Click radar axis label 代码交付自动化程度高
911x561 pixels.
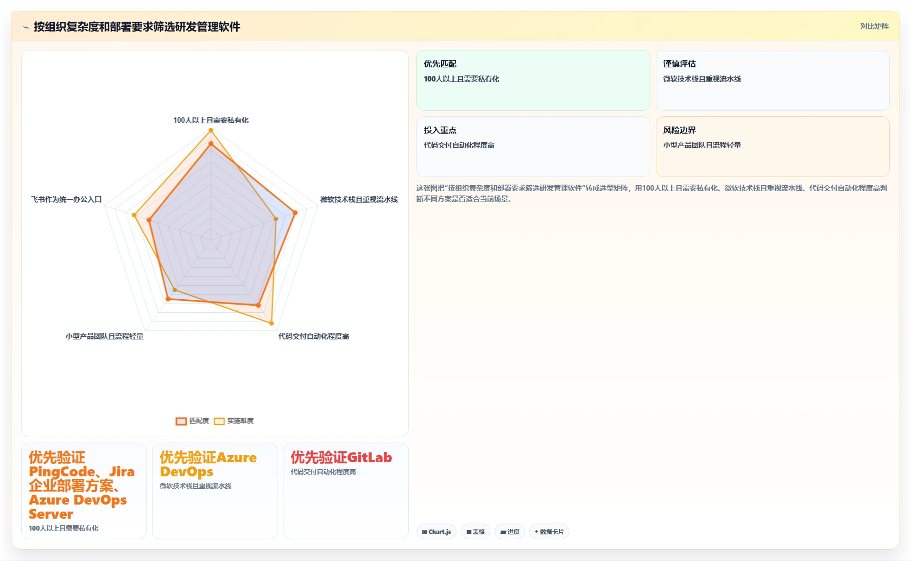(314, 336)
